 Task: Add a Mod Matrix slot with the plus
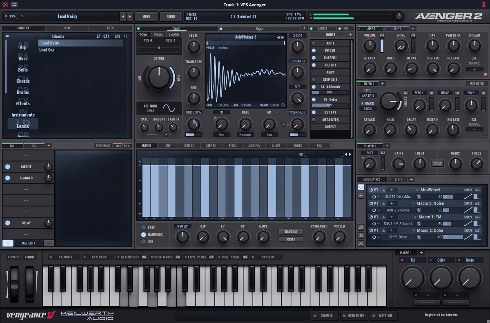pos(361,196)
